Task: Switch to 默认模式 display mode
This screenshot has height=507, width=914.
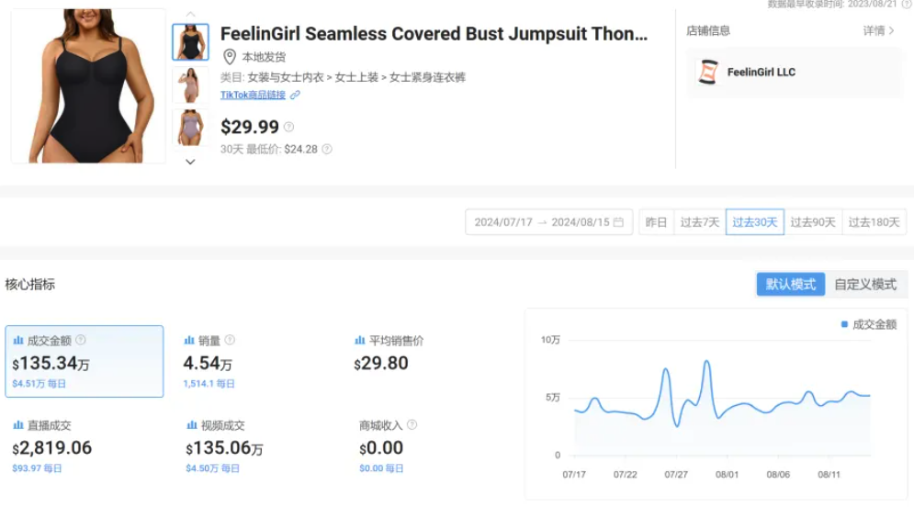Action: [790, 285]
